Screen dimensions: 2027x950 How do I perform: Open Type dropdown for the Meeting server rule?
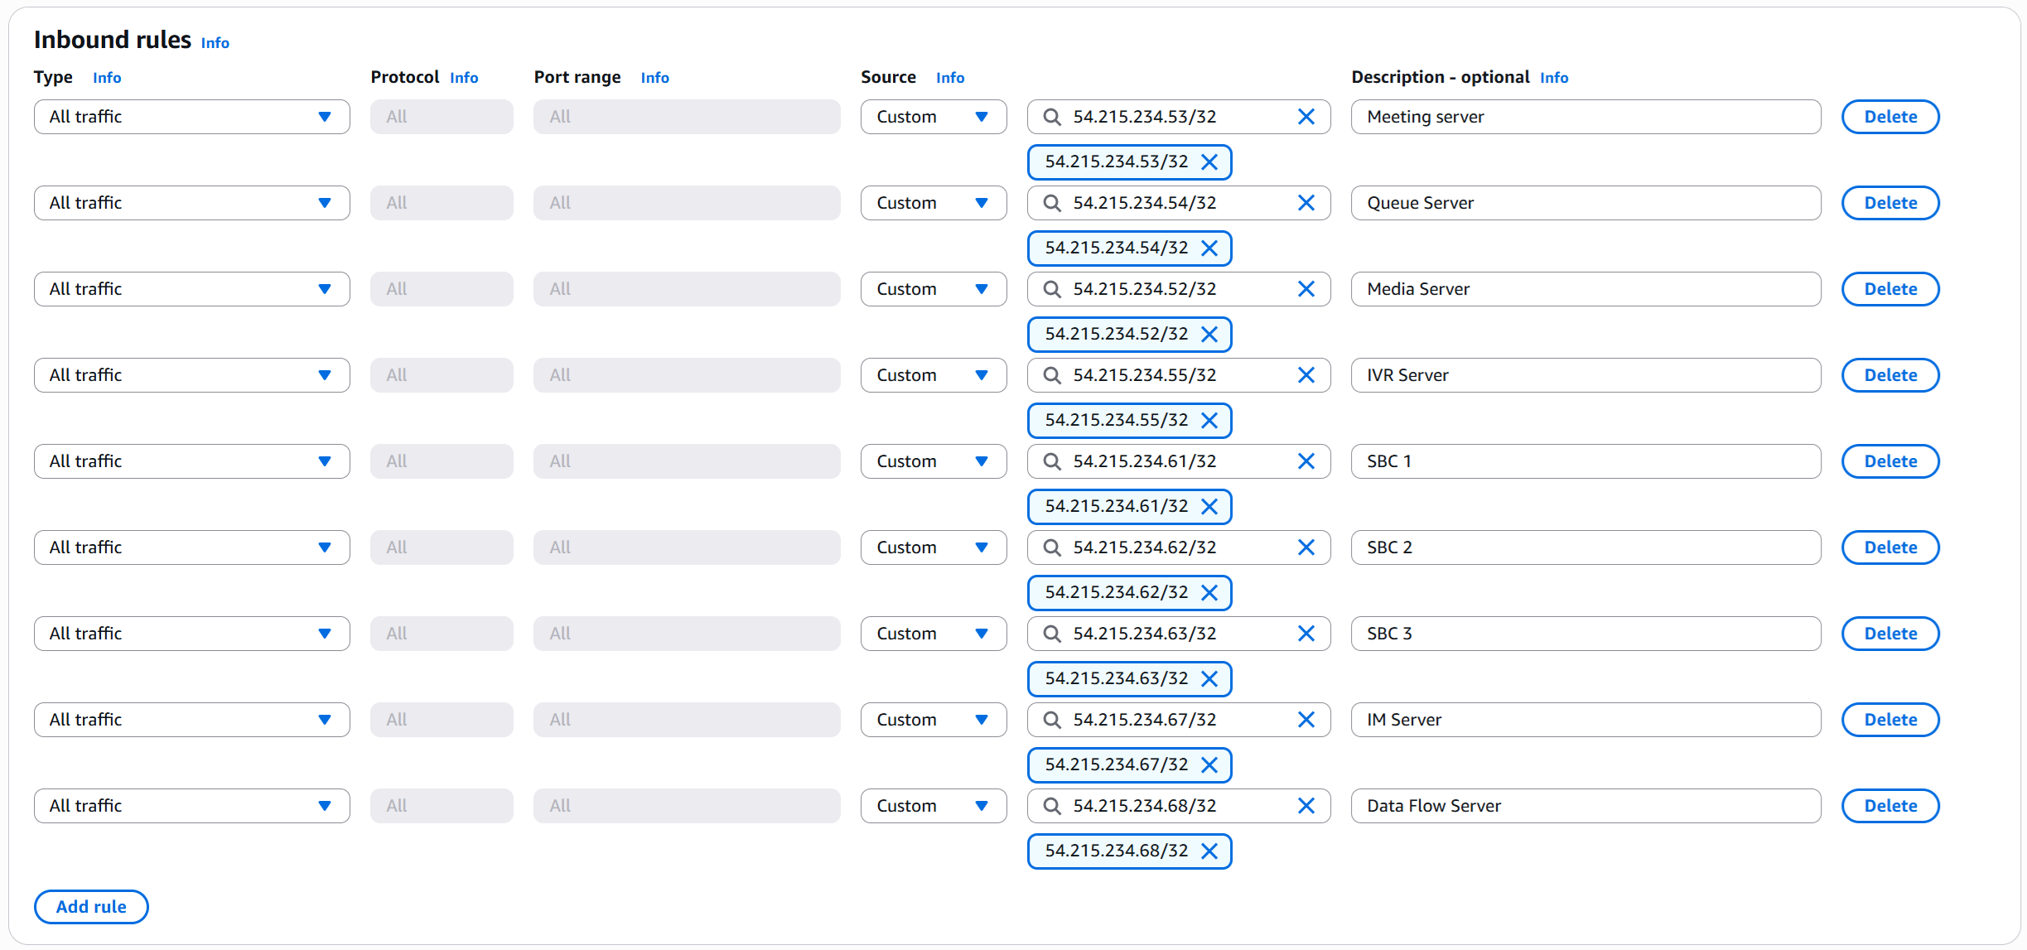click(x=191, y=117)
